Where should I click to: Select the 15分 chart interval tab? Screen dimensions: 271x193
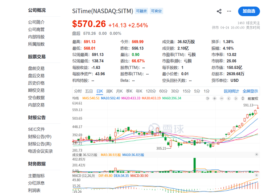186,91
